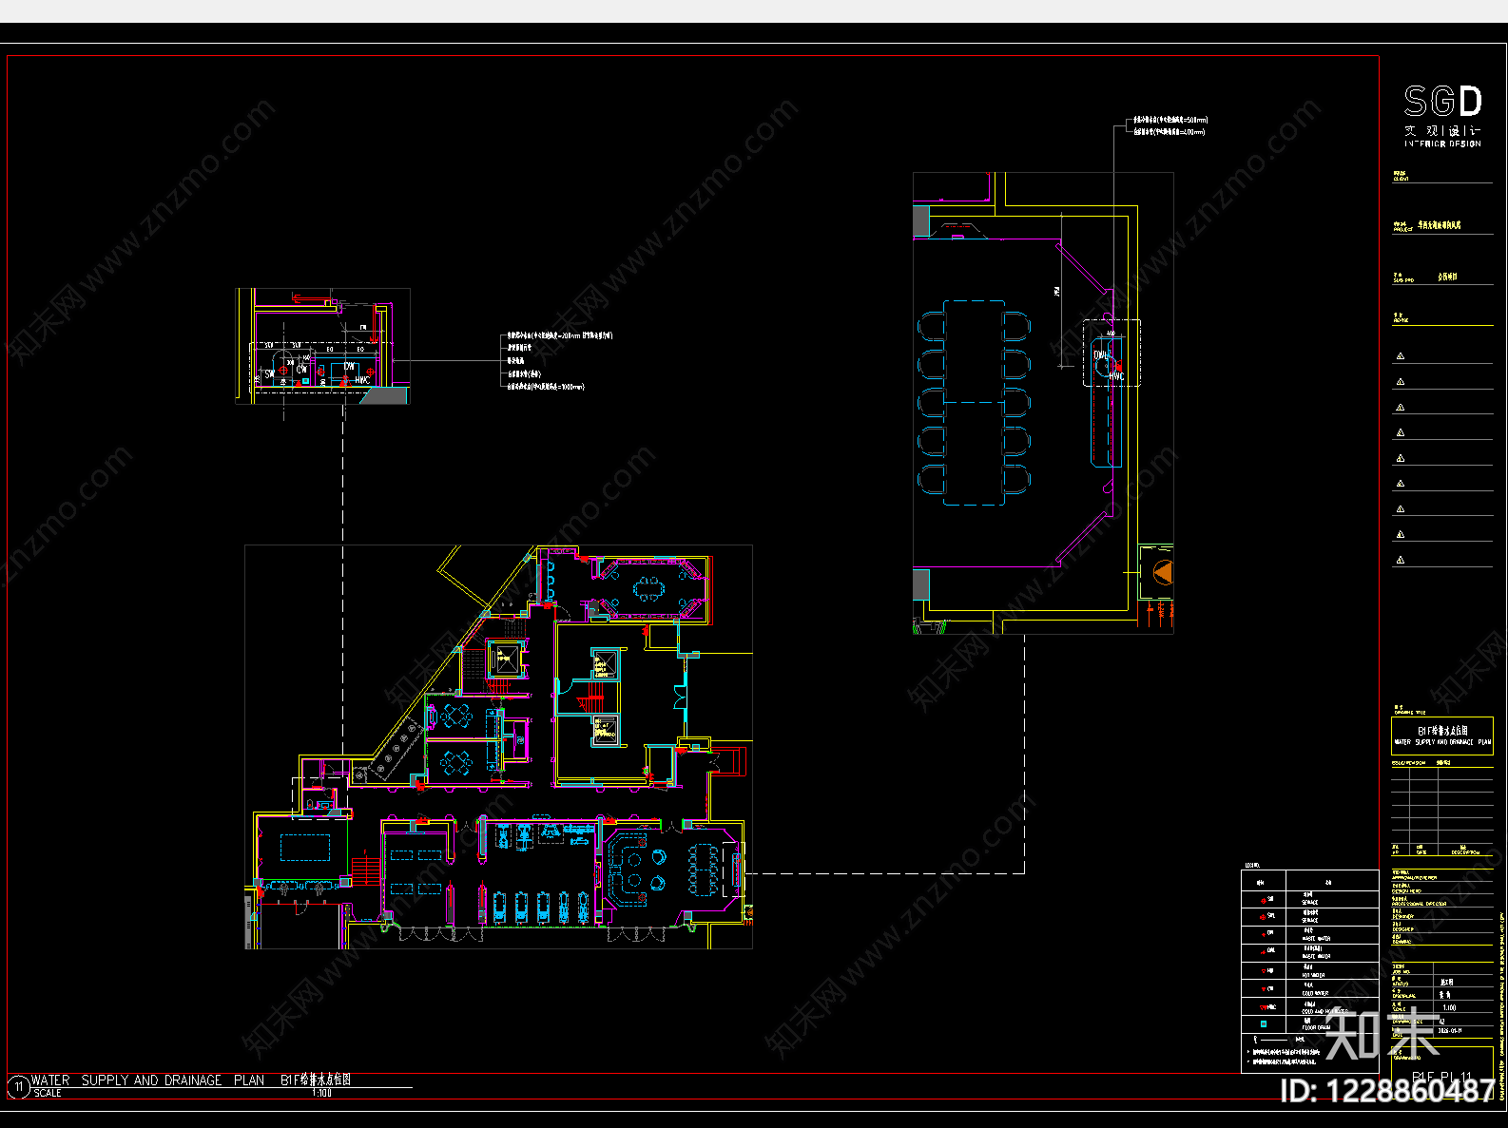Click the 1:100 scale value in title block
1508x1128 pixels.
pos(1449,1007)
